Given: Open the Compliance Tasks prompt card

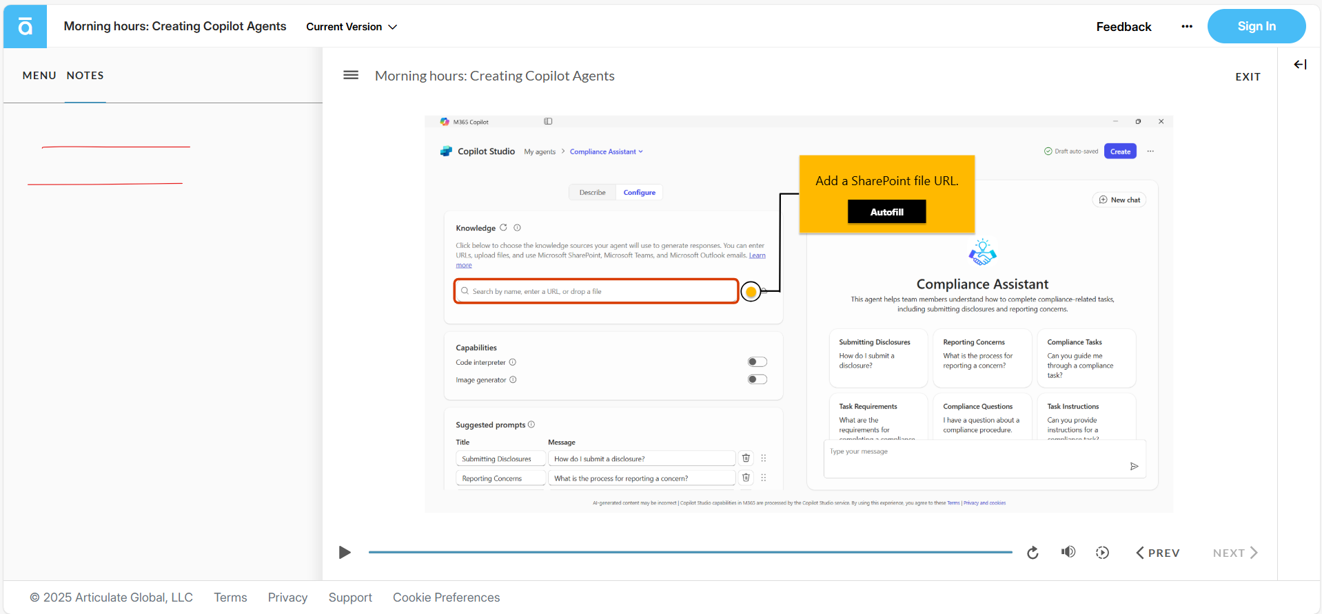Looking at the screenshot, I should coord(1086,358).
